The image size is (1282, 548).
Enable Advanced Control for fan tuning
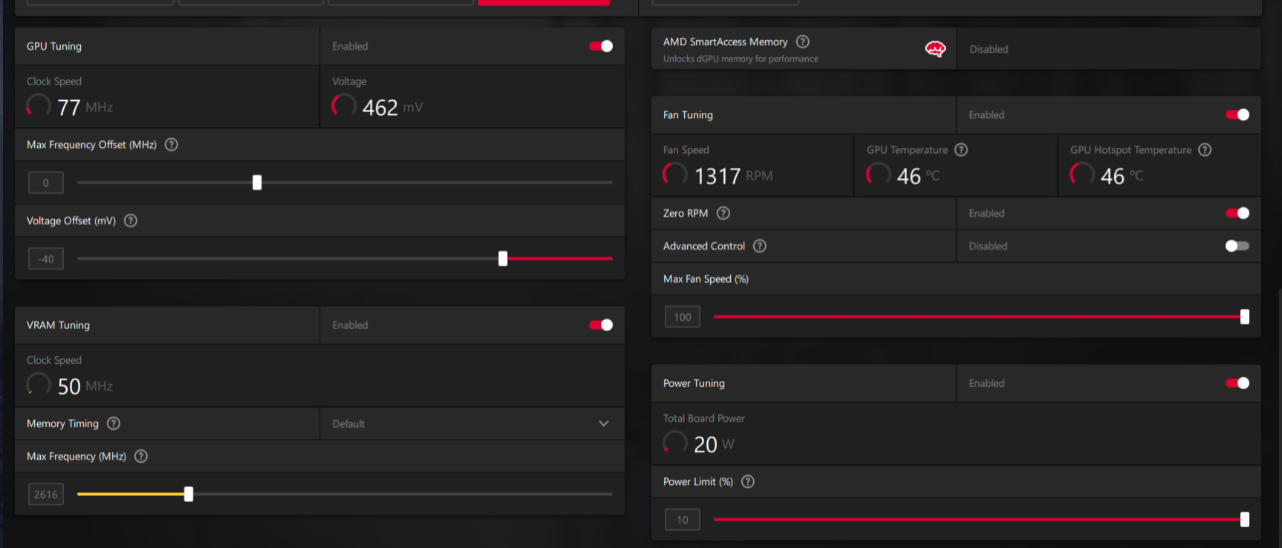point(1237,246)
